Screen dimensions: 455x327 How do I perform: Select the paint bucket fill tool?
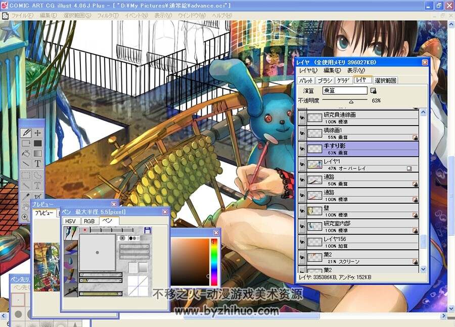26,153
